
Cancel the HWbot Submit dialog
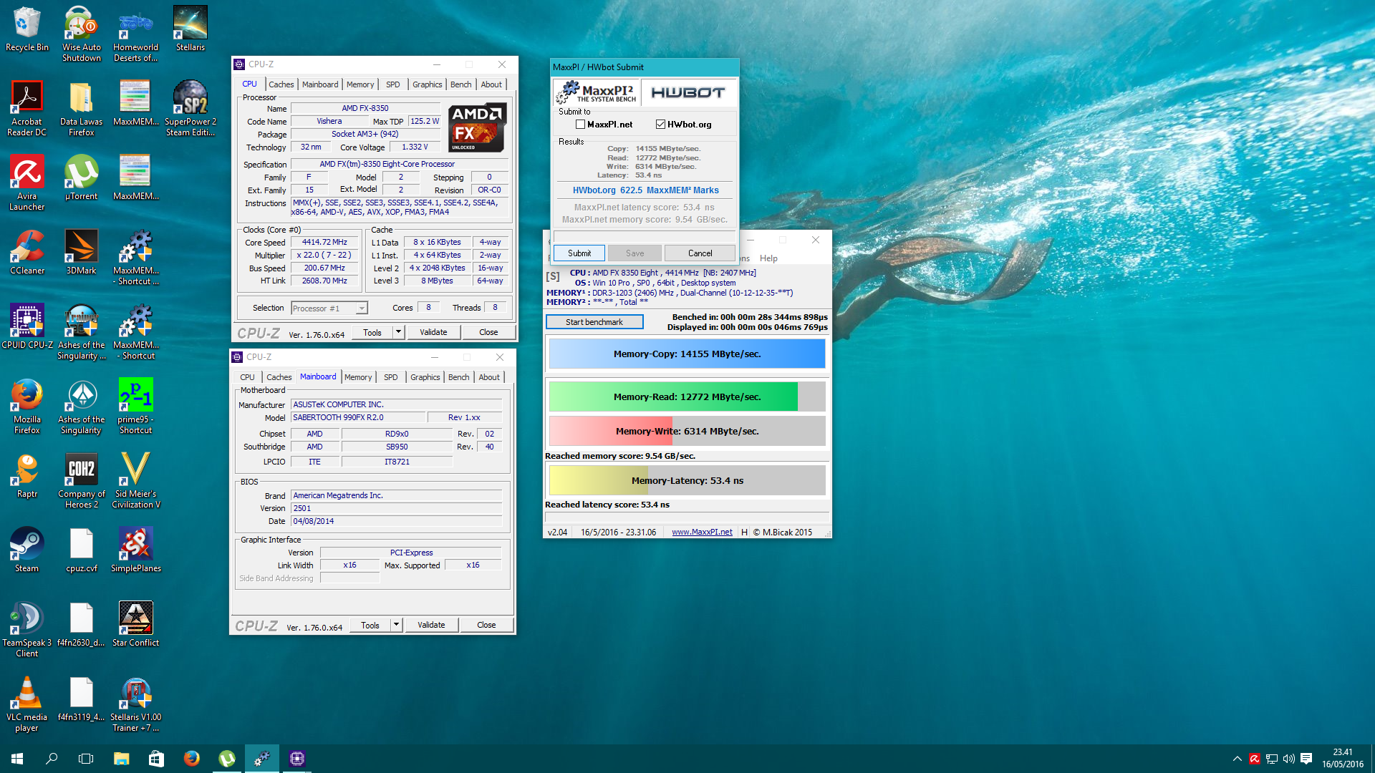click(x=700, y=253)
